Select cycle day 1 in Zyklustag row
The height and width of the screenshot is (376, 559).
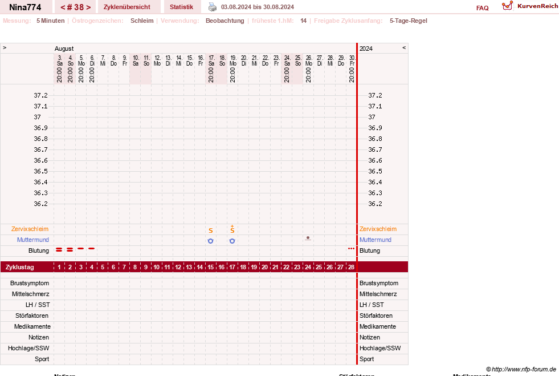coord(59,267)
